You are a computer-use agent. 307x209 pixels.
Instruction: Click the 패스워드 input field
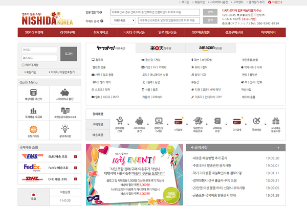click(x=39, y=58)
